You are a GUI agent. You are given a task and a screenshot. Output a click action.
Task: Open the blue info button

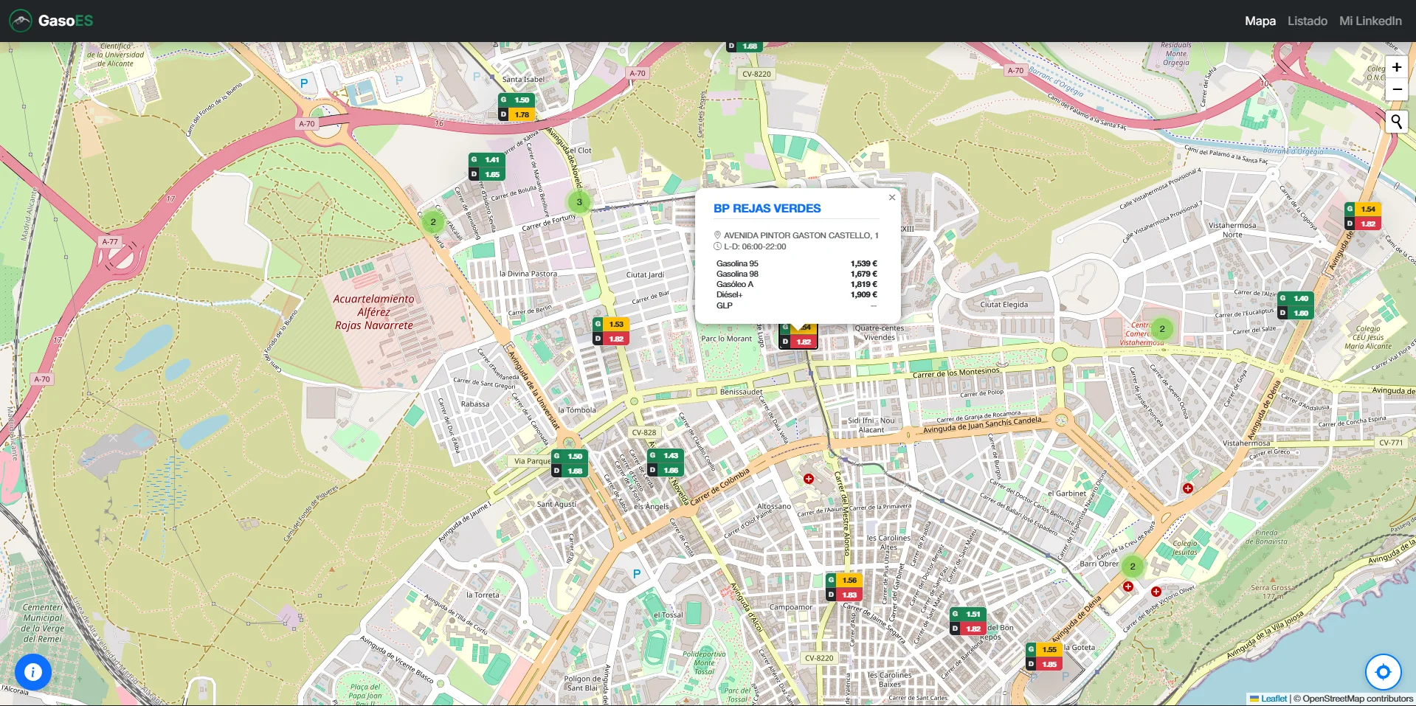point(32,672)
